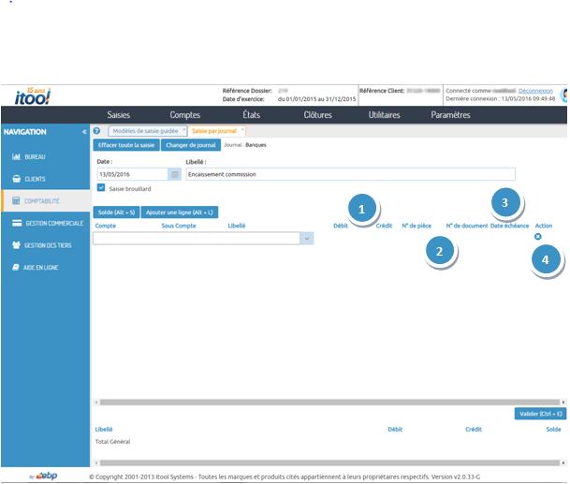Click the Déconnexion link
This screenshot has height=484, width=570.
[x=536, y=91]
